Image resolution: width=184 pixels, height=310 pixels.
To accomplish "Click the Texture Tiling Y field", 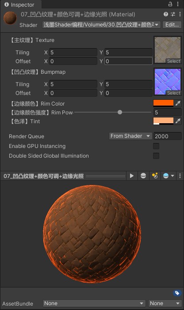I will (128, 53).
